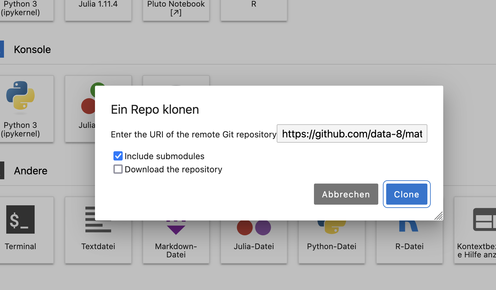
Task: Click the Download the repository label text
Action: pyautogui.click(x=173, y=169)
